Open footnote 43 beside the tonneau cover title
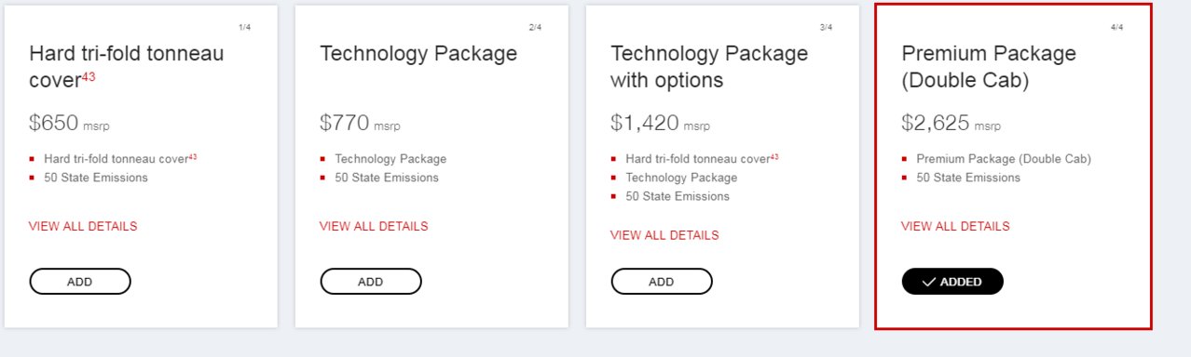 point(89,76)
